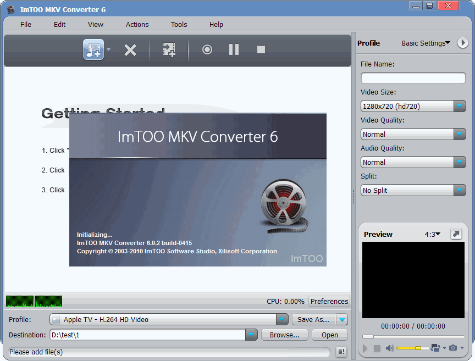Viewport: 475px width, 361px height.
Task: Take a snapshot with the camera icon
Action: (x=453, y=348)
